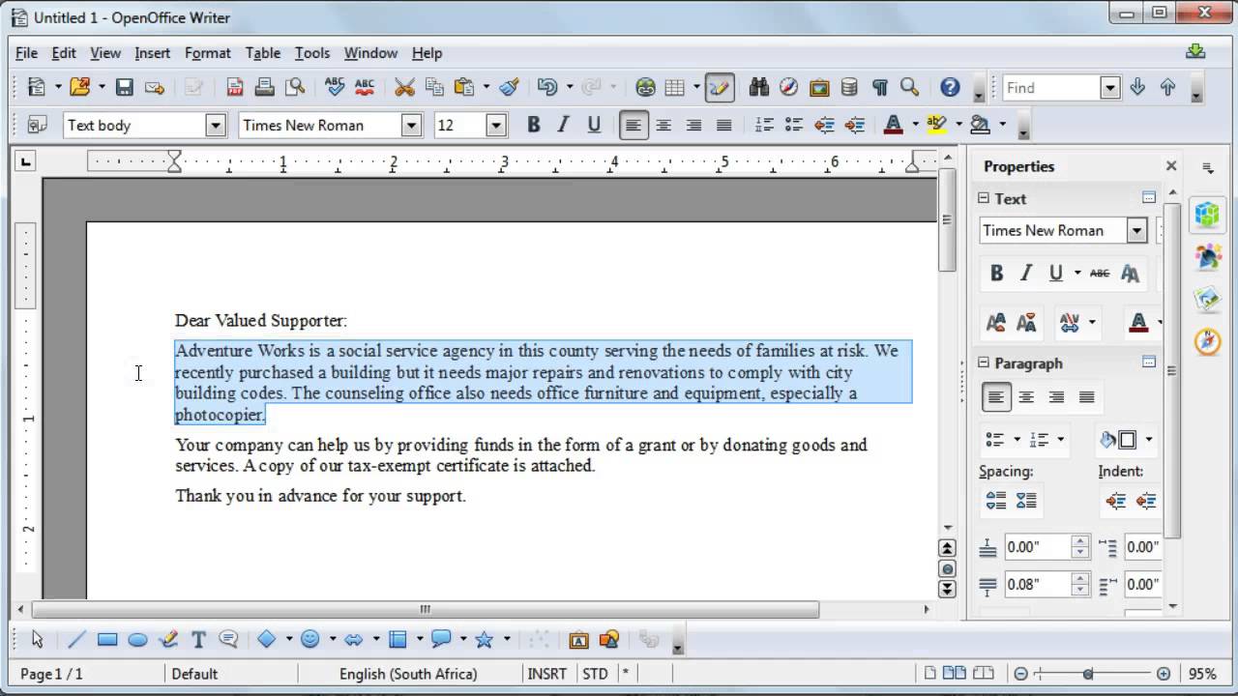Open Fontwork Gallery icon
The image size is (1238, 696).
(578, 639)
